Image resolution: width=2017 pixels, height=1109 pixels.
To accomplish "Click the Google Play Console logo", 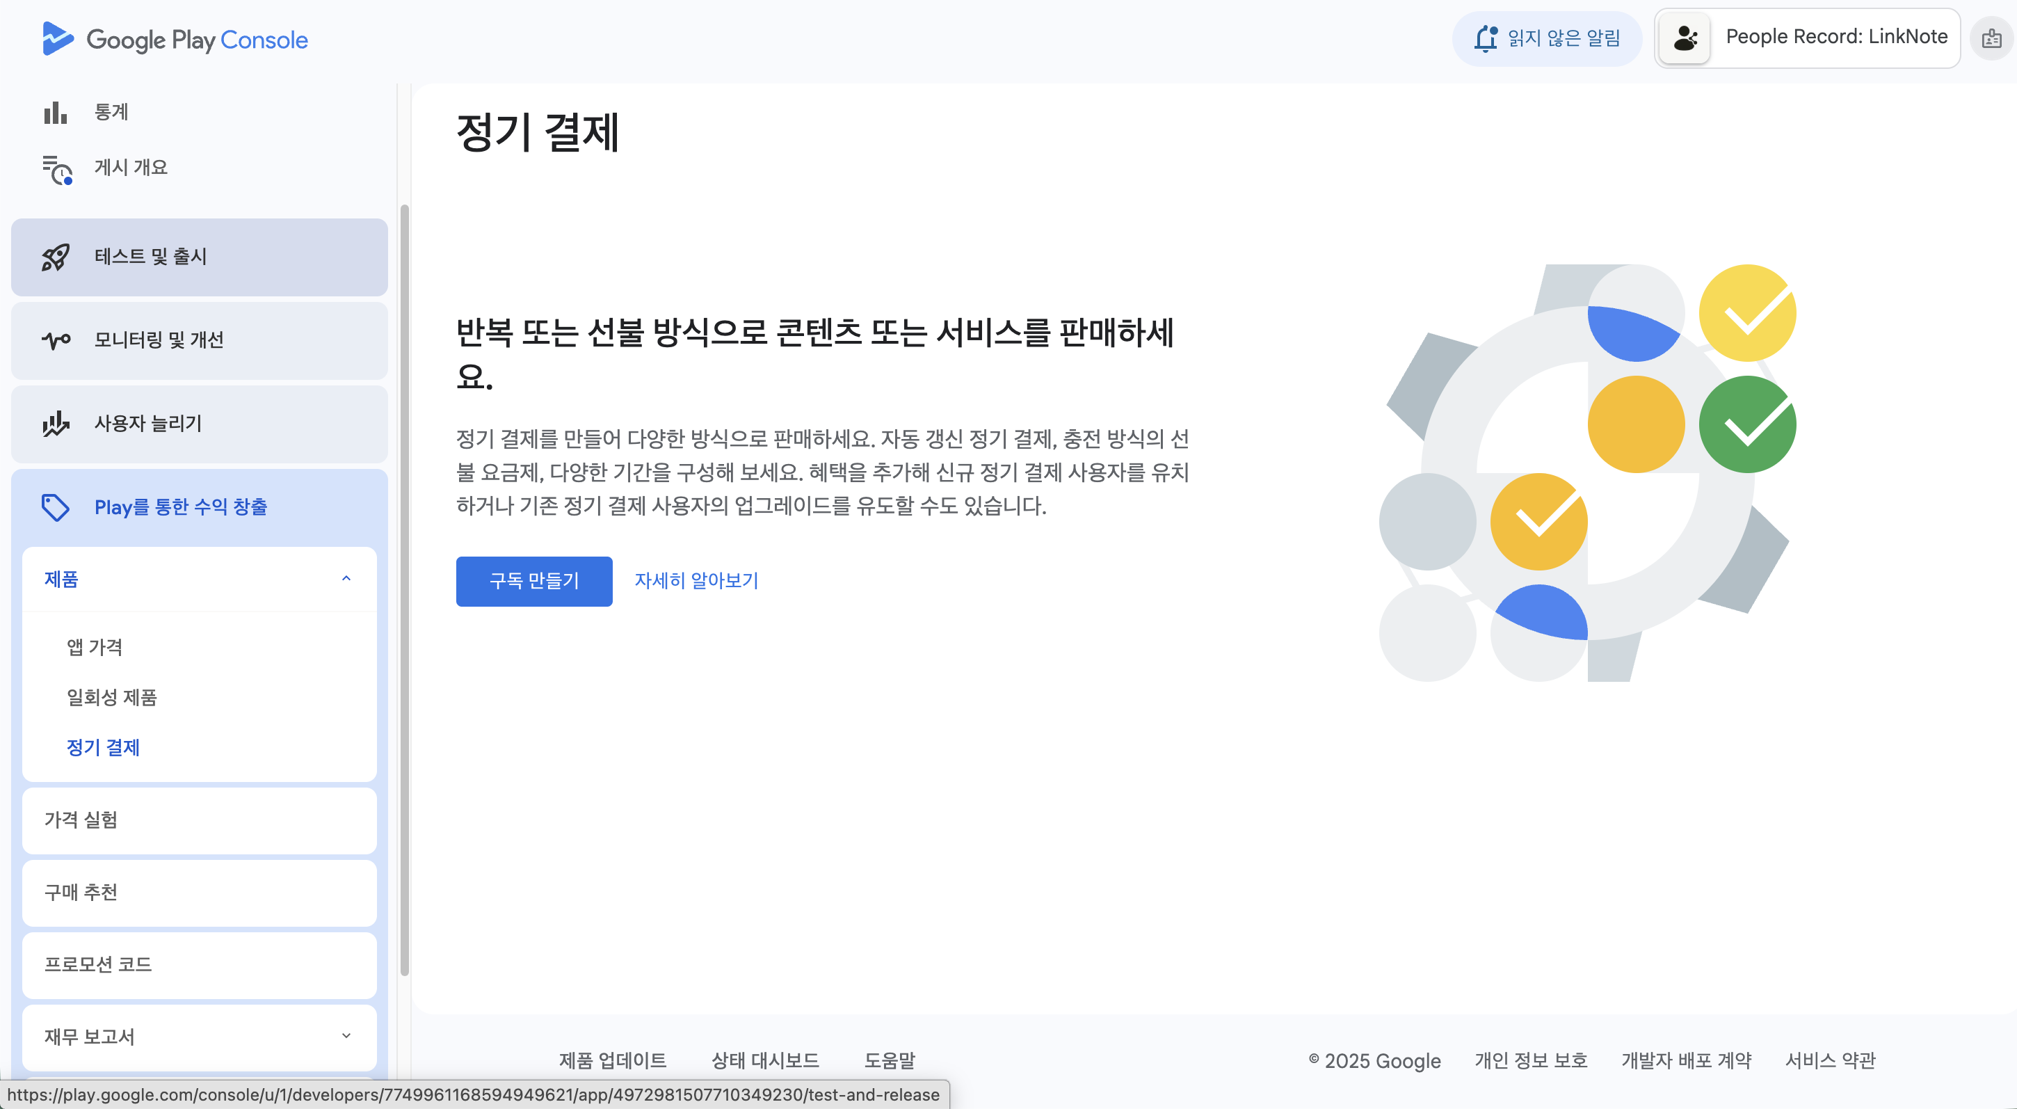I will pyautogui.click(x=175, y=39).
